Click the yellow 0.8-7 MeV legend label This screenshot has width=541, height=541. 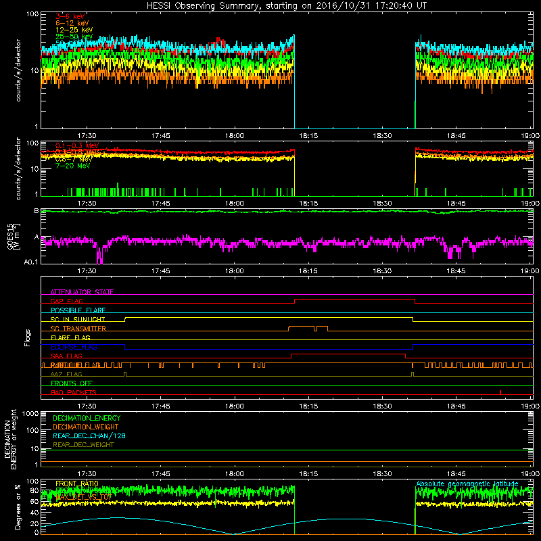tap(74, 159)
